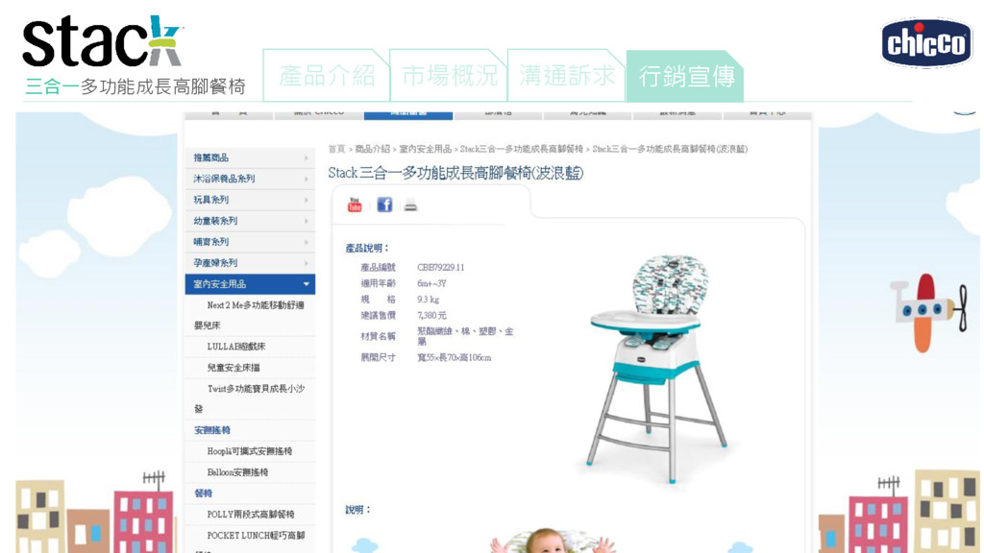Expand the 沐浴保養品系列 category arrow
The height and width of the screenshot is (553, 984).
[307, 180]
